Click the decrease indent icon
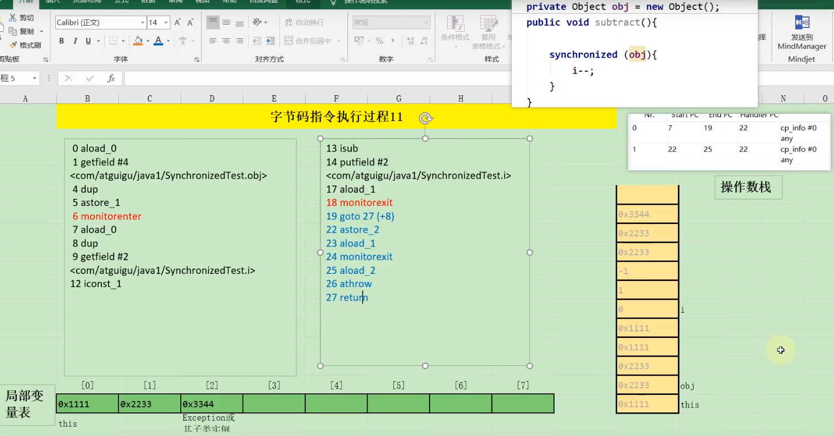Viewport: 834px width, 436px height. click(x=257, y=41)
